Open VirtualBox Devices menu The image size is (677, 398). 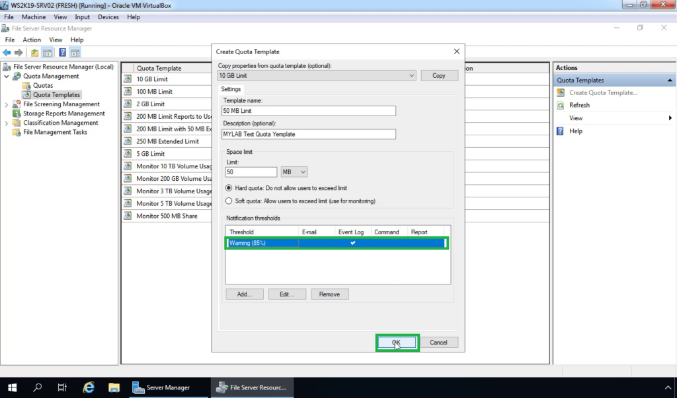[108, 17]
